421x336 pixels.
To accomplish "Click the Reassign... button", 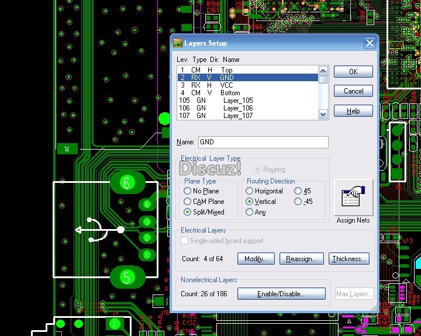I will (302, 259).
